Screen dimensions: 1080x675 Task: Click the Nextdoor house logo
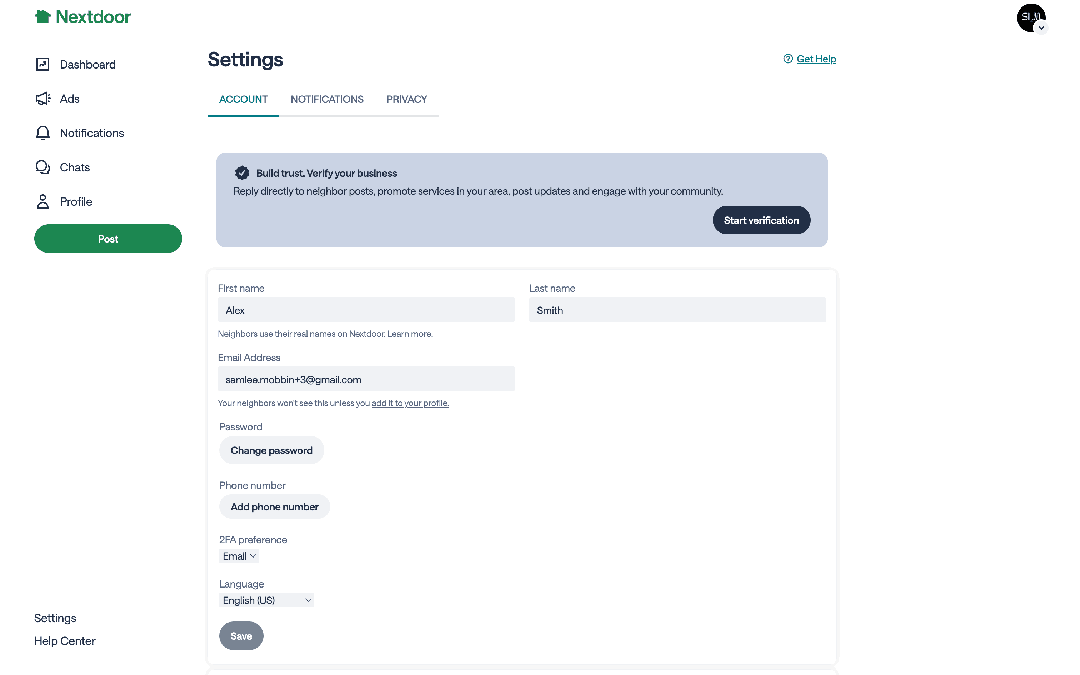click(x=43, y=17)
